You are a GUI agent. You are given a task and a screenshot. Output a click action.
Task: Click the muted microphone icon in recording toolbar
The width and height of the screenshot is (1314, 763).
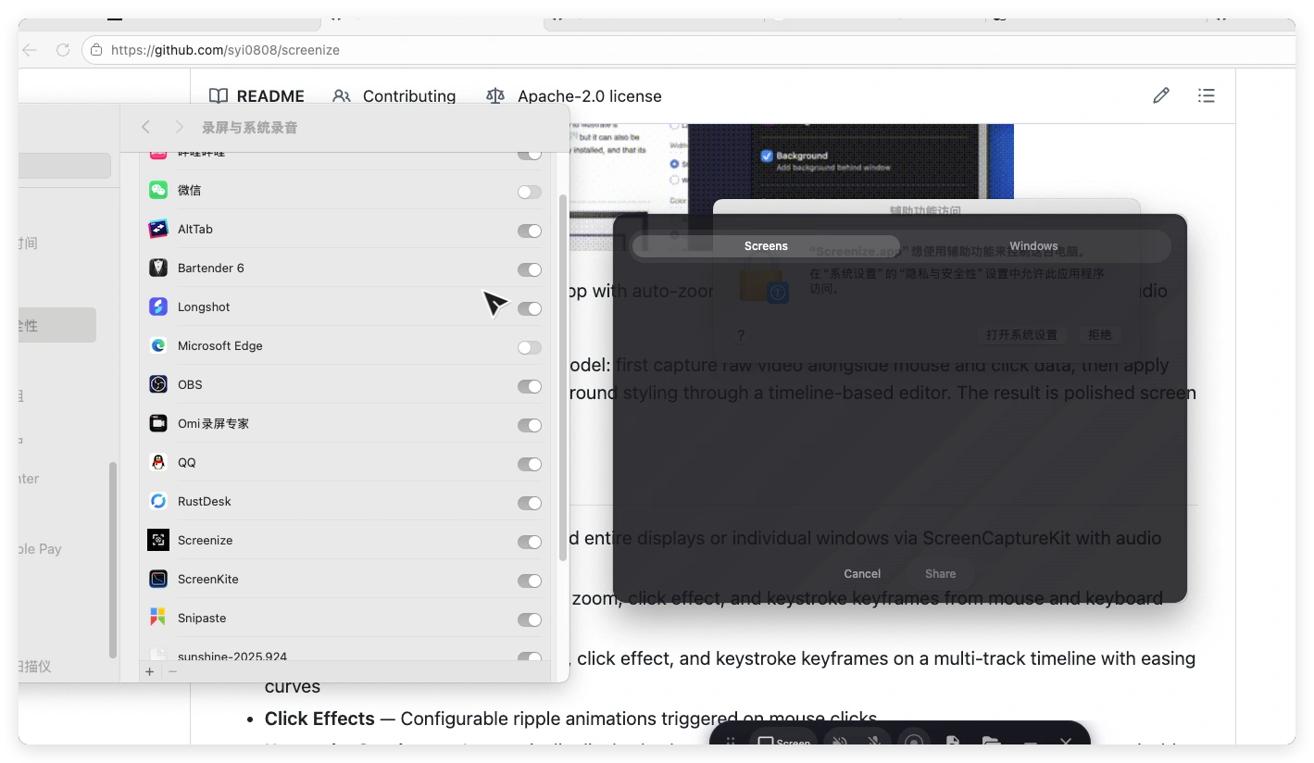pos(873,742)
